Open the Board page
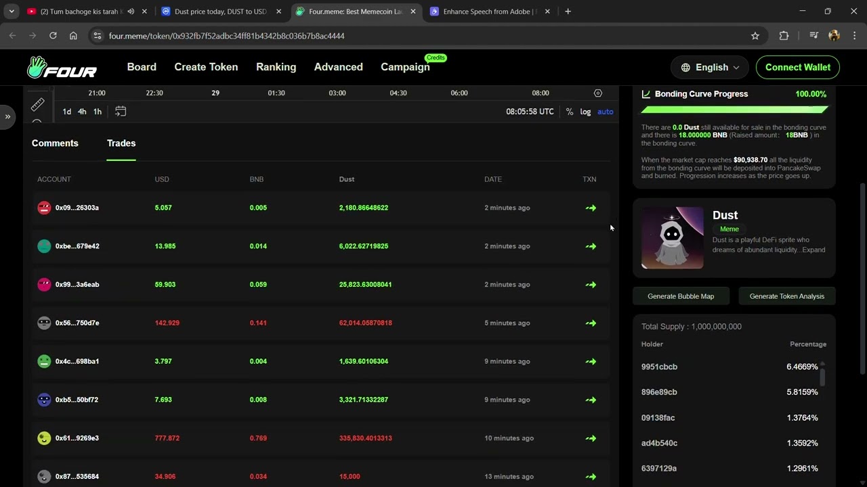 [142, 67]
